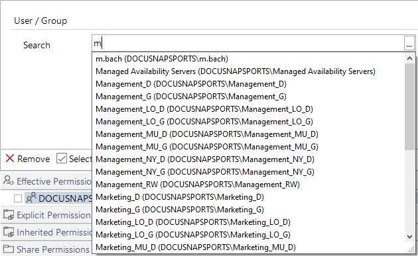Toggle the Select checkbox in the toolbar

coord(62,159)
